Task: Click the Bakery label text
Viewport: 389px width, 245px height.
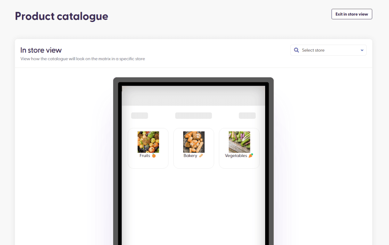Action: (x=190, y=155)
